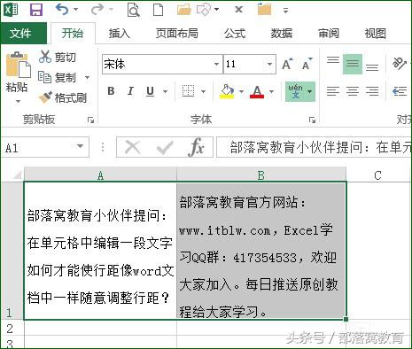Open Borders dropdown arrow

click(203, 91)
